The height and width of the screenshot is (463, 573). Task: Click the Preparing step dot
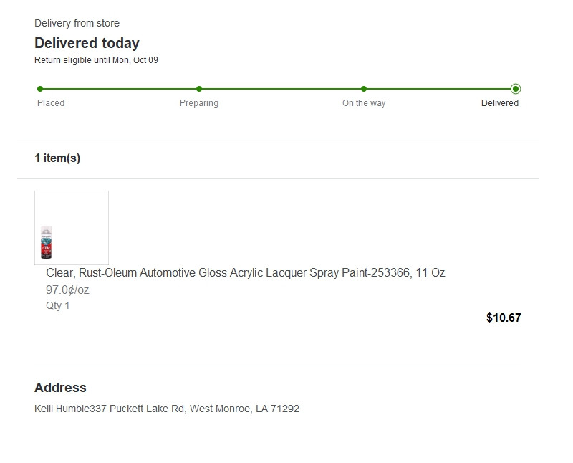(x=199, y=89)
